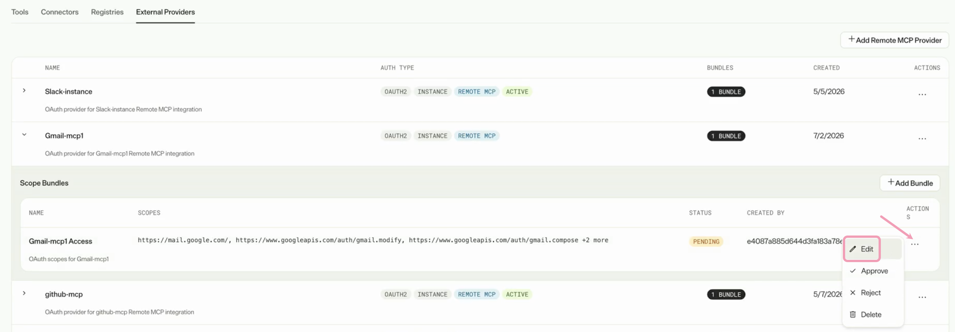Choose Approve from the bundle context menu
Image resolution: width=955 pixels, height=332 pixels.
(873, 271)
